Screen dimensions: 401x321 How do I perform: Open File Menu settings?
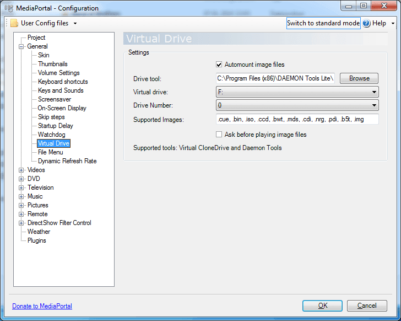click(x=50, y=152)
